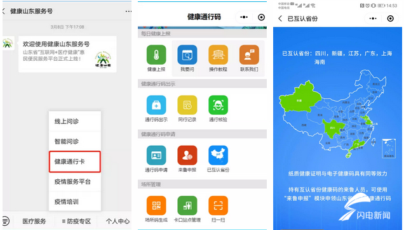This screenshot has width=404, height=230.
Task: Open 操作教程 tutorial icon
Action: pyautogui.click(x=218, y=54)
